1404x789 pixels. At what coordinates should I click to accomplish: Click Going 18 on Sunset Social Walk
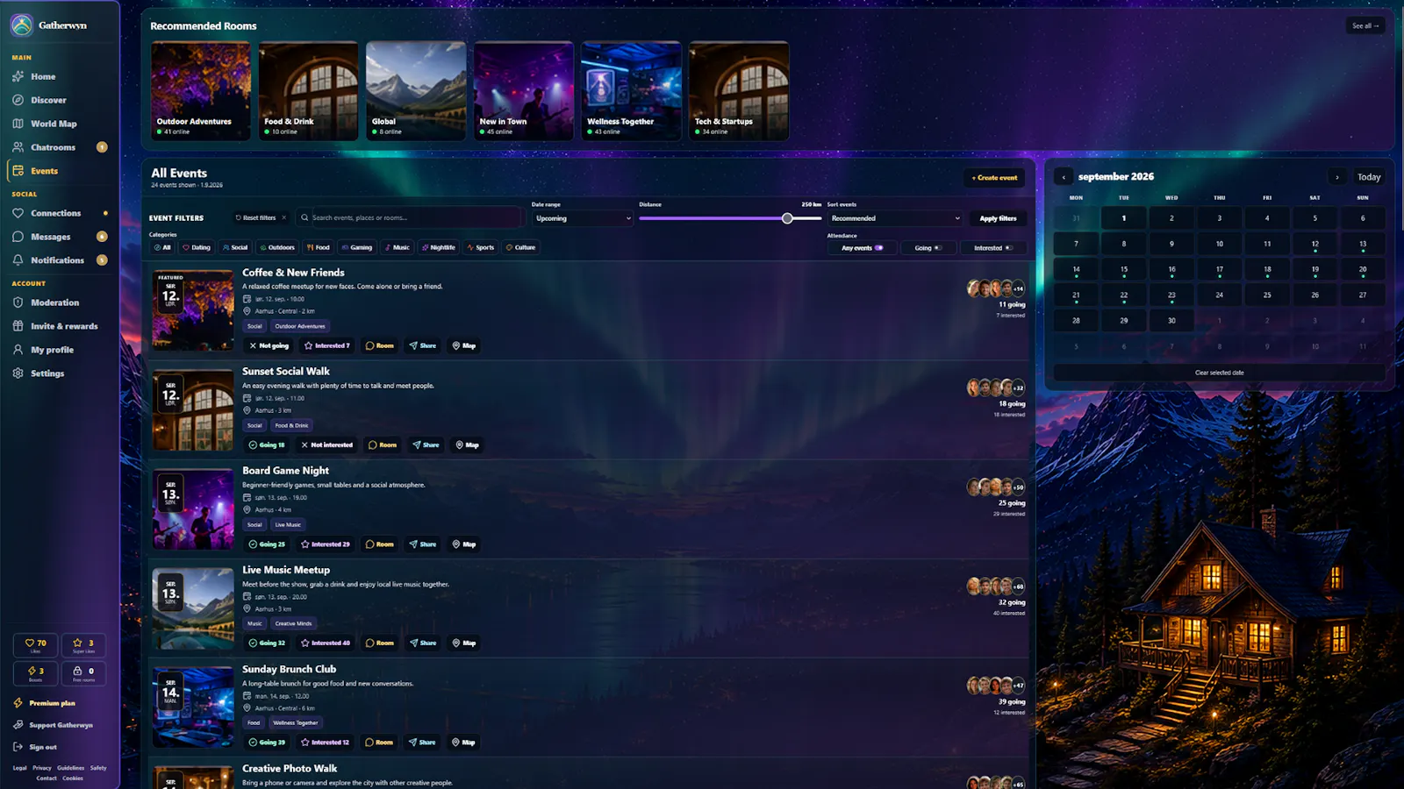pyautogui.click(x=267, y=445)
